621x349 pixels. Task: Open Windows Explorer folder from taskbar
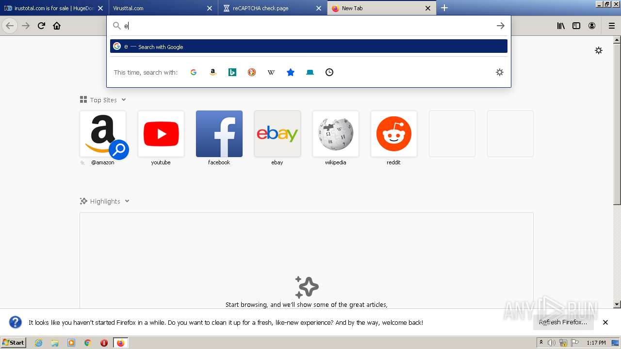coord(55,343)
